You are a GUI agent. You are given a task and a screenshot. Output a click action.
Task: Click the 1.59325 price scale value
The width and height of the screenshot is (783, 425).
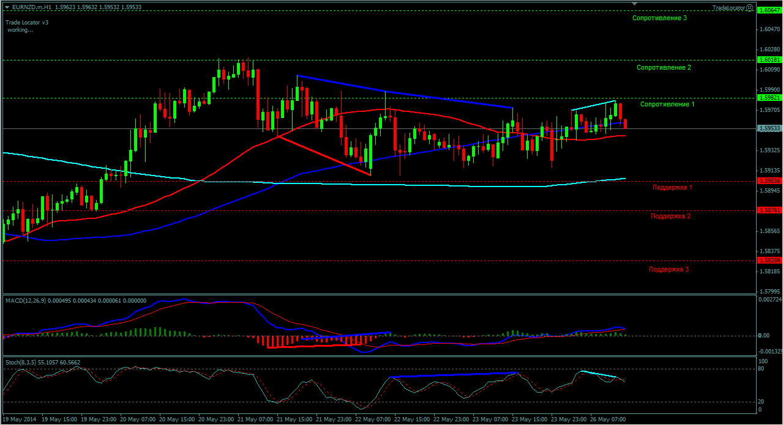coord(770,150)
